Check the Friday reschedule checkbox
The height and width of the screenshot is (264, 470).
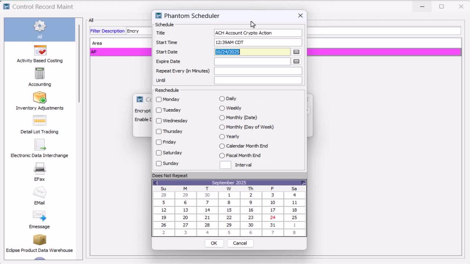(159, 142)
